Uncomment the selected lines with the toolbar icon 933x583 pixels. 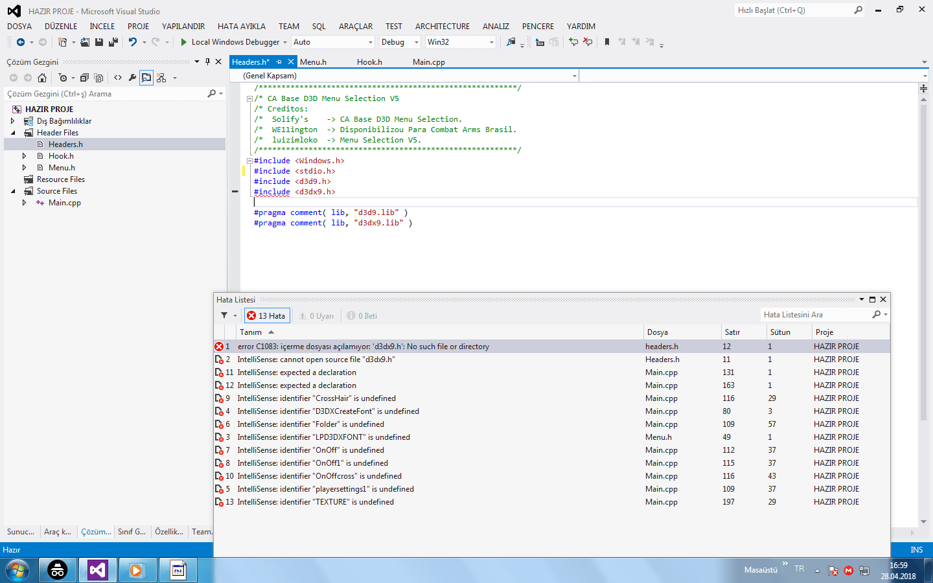(x=588, y=42)
